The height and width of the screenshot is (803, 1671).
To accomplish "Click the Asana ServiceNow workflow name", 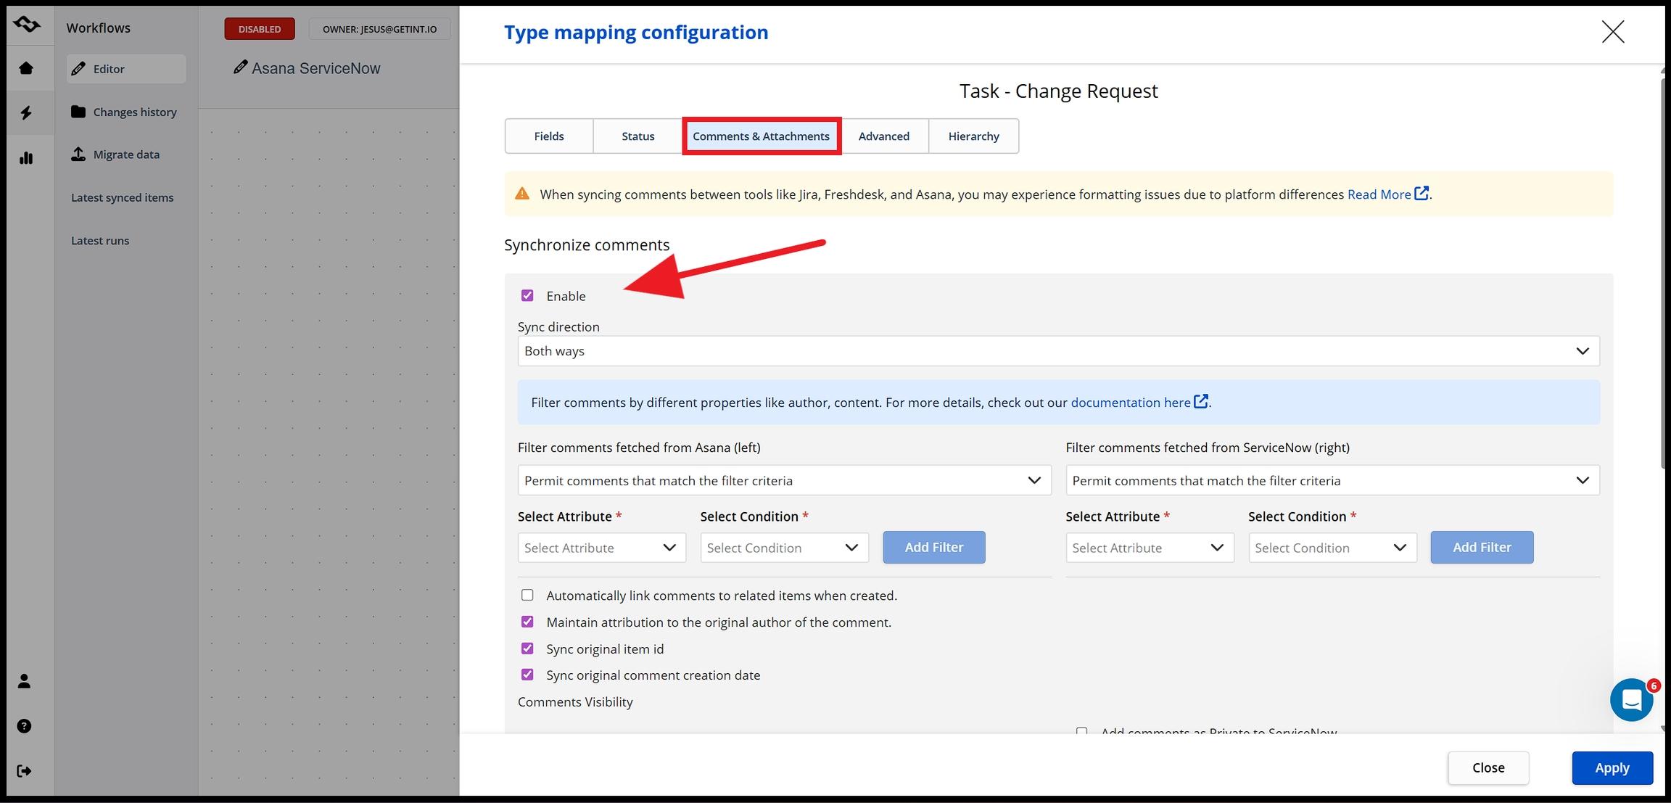I will click(x=316, y=68).
